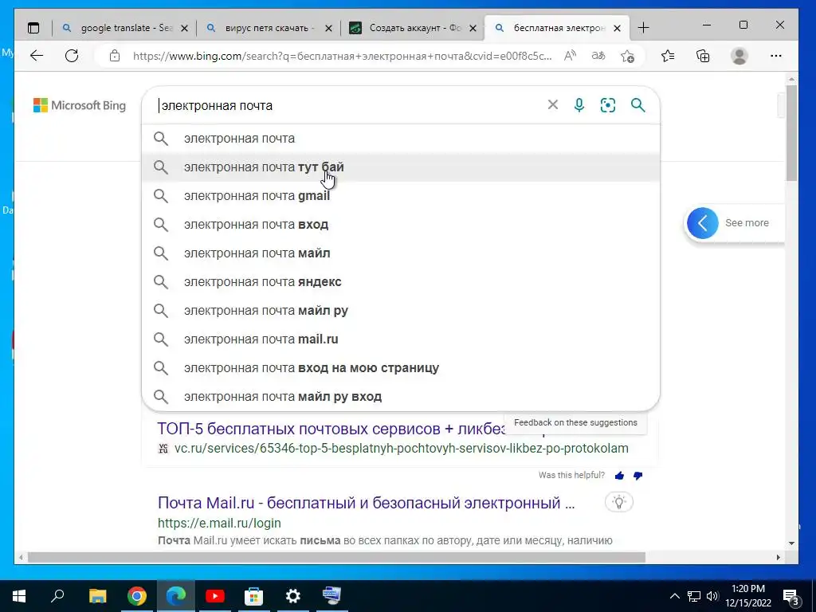Choose suggestion электронная почта вход

coord(401,224)
